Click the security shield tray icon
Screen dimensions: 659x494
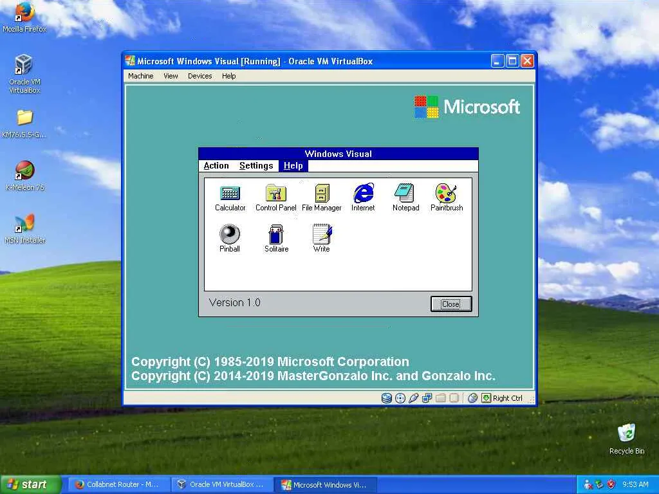(x=611, y=484)
